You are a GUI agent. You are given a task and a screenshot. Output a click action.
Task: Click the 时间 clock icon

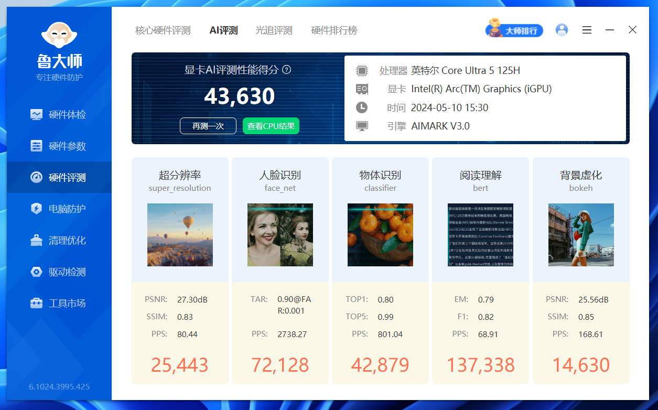pyautogui.click(x=362, y=107)
